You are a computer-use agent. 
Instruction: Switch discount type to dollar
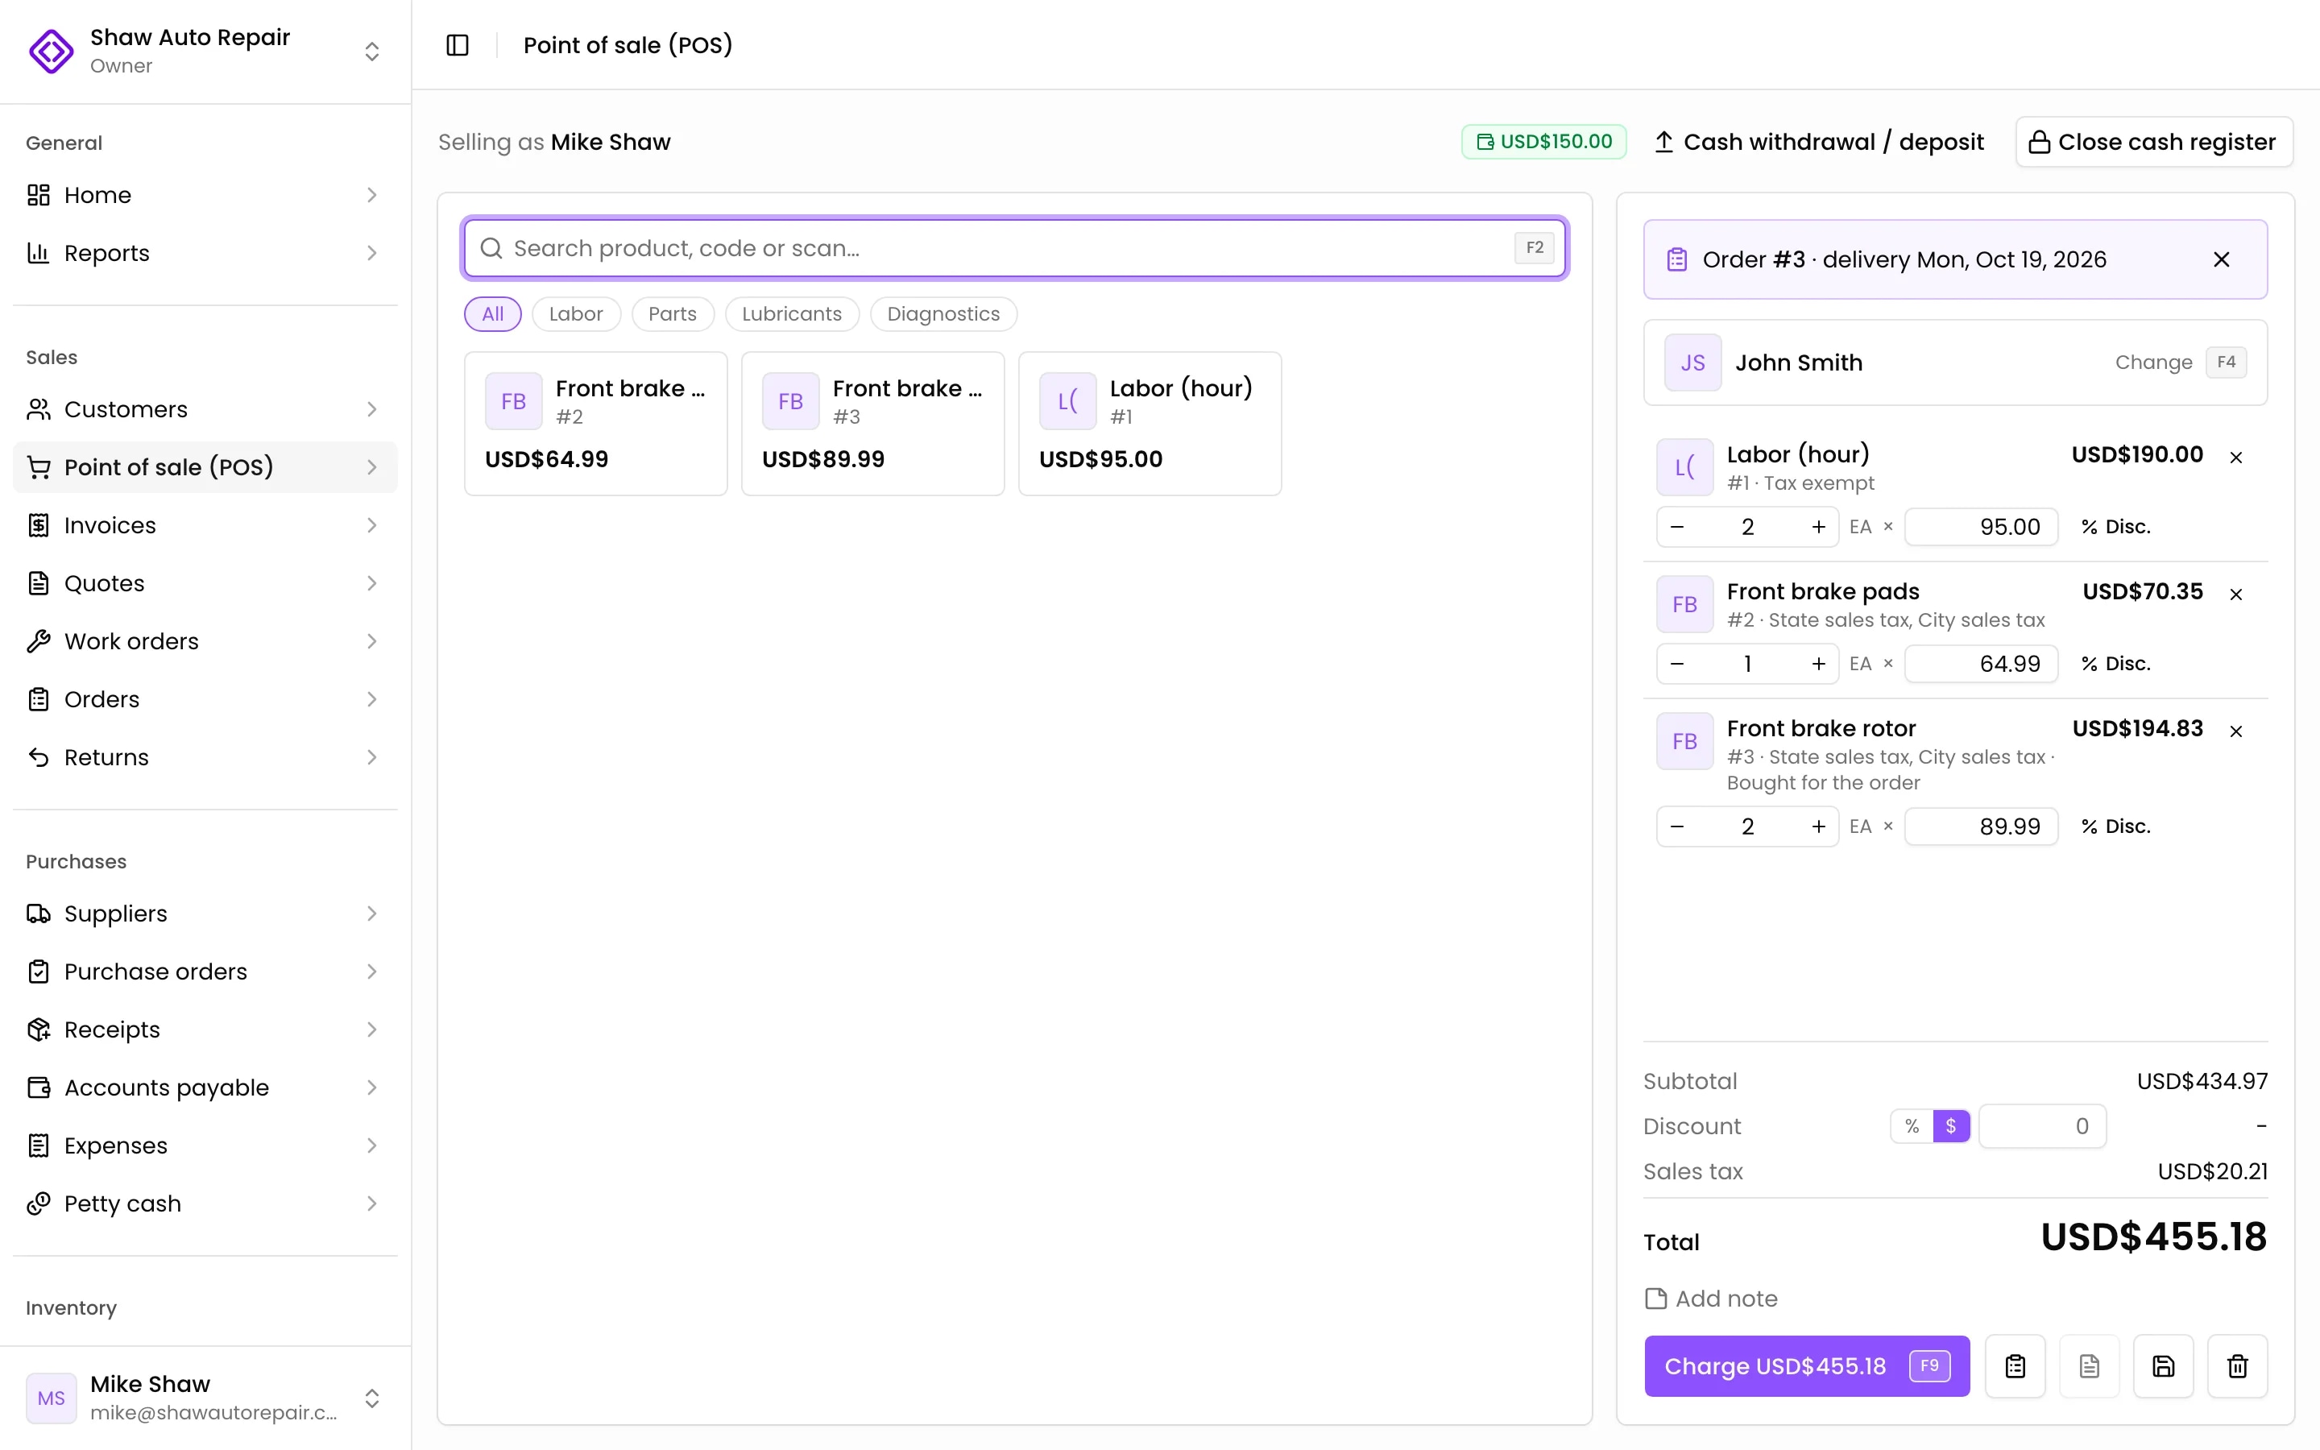pos(1951,1126)
